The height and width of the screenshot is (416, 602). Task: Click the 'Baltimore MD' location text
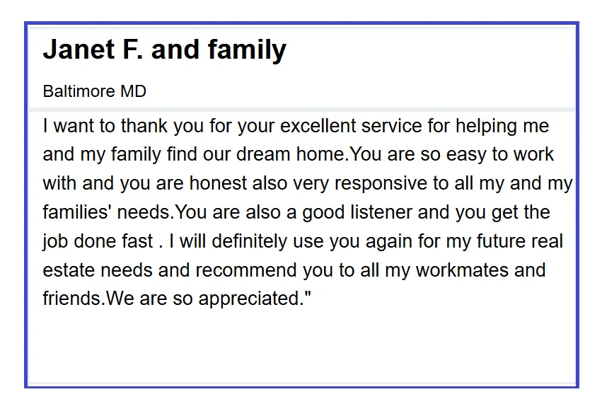click(95, 91)
